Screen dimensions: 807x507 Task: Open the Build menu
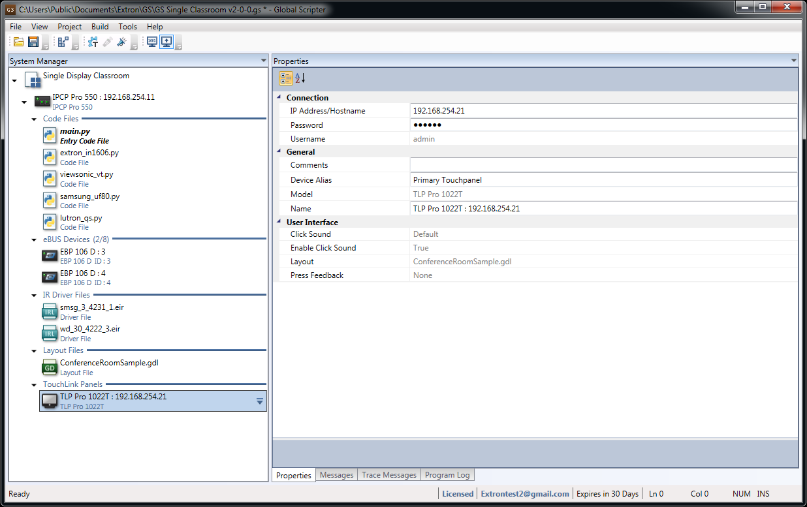point(100,27)
